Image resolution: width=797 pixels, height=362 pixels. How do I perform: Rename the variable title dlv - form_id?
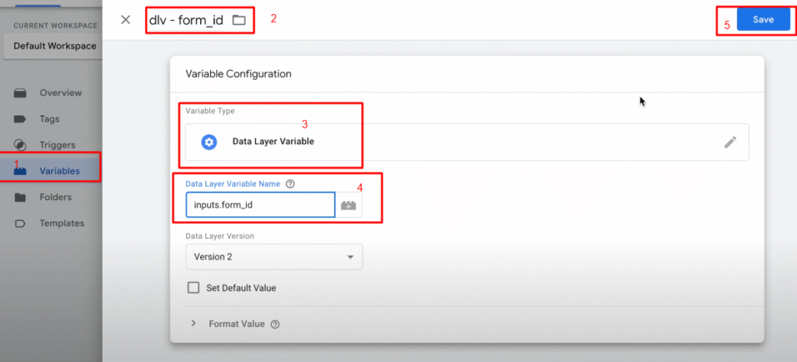coord(186,20)
